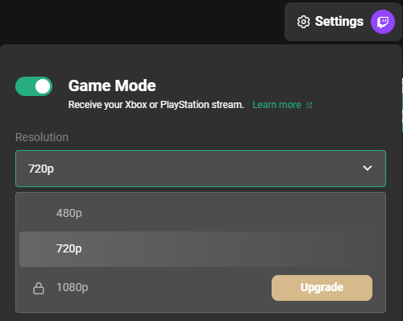This screenshot has width=403, height=321.
Task: Click the lock icon next to 1080p
Action: click(x=39, y=288)
